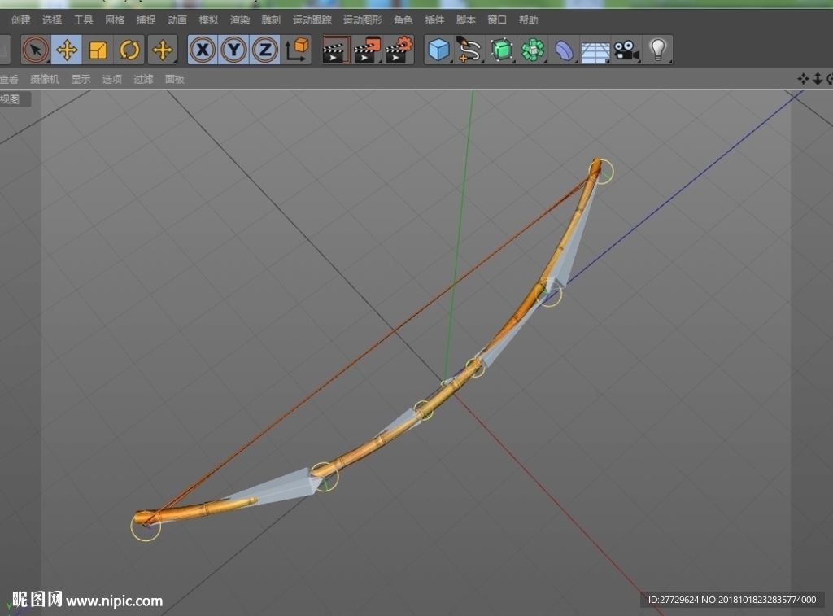Open the 创建 menu
Viewport: 833px width, 616px height.
coord(20,20)
